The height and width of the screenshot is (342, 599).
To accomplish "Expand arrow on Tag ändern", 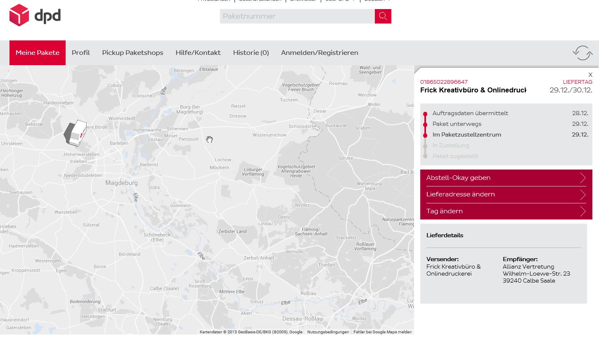I will tap(582, 211).
